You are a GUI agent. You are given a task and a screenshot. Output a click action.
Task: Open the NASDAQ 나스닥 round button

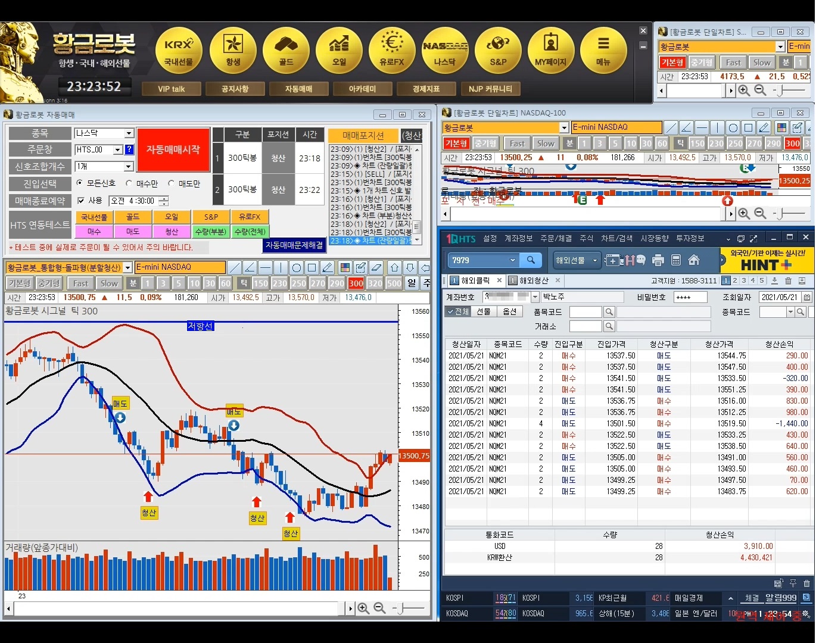click(x=445, y=51)
